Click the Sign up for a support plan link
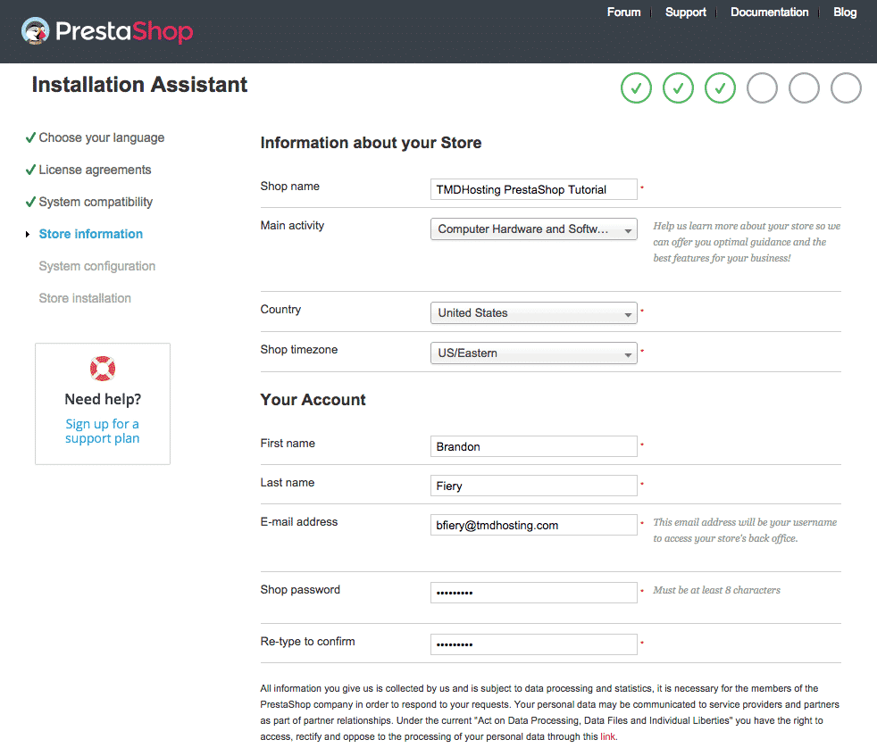 (x=102, y=430)
